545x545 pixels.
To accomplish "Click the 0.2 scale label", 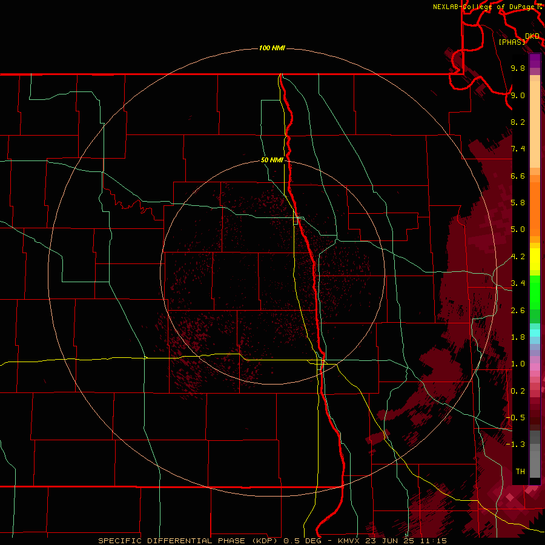I will (x=518, y=391).
